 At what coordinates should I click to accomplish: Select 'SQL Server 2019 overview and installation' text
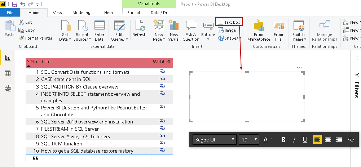point(87,122)
